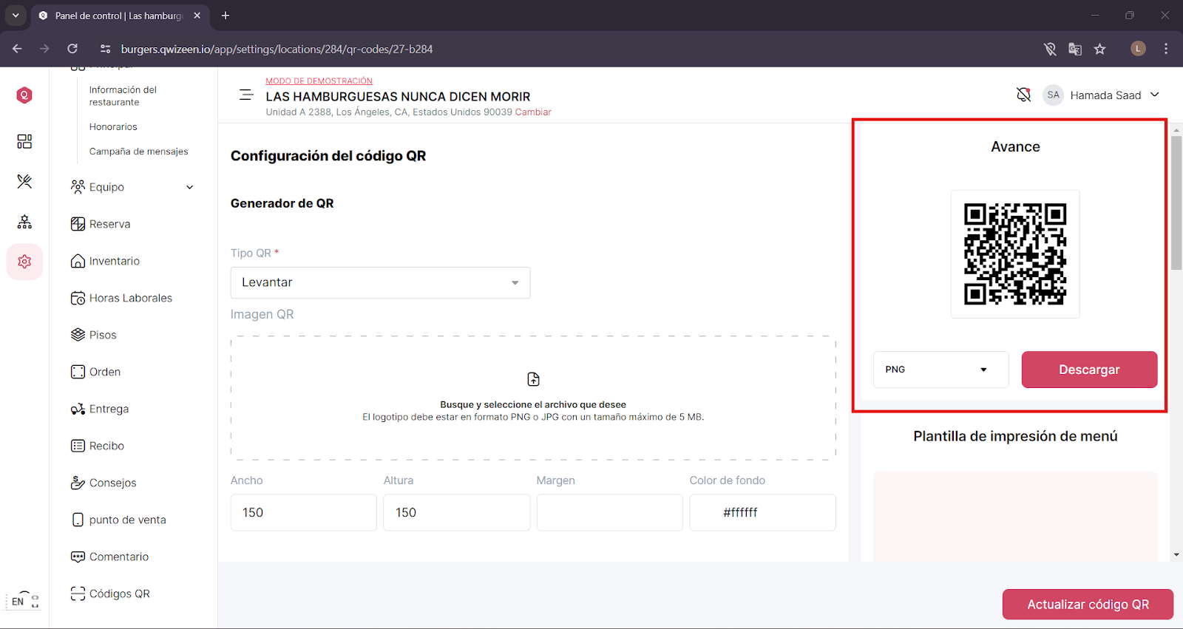Open the Orden sidebar item
Screen dimensions: 1183x629
(x=104, y=372)
